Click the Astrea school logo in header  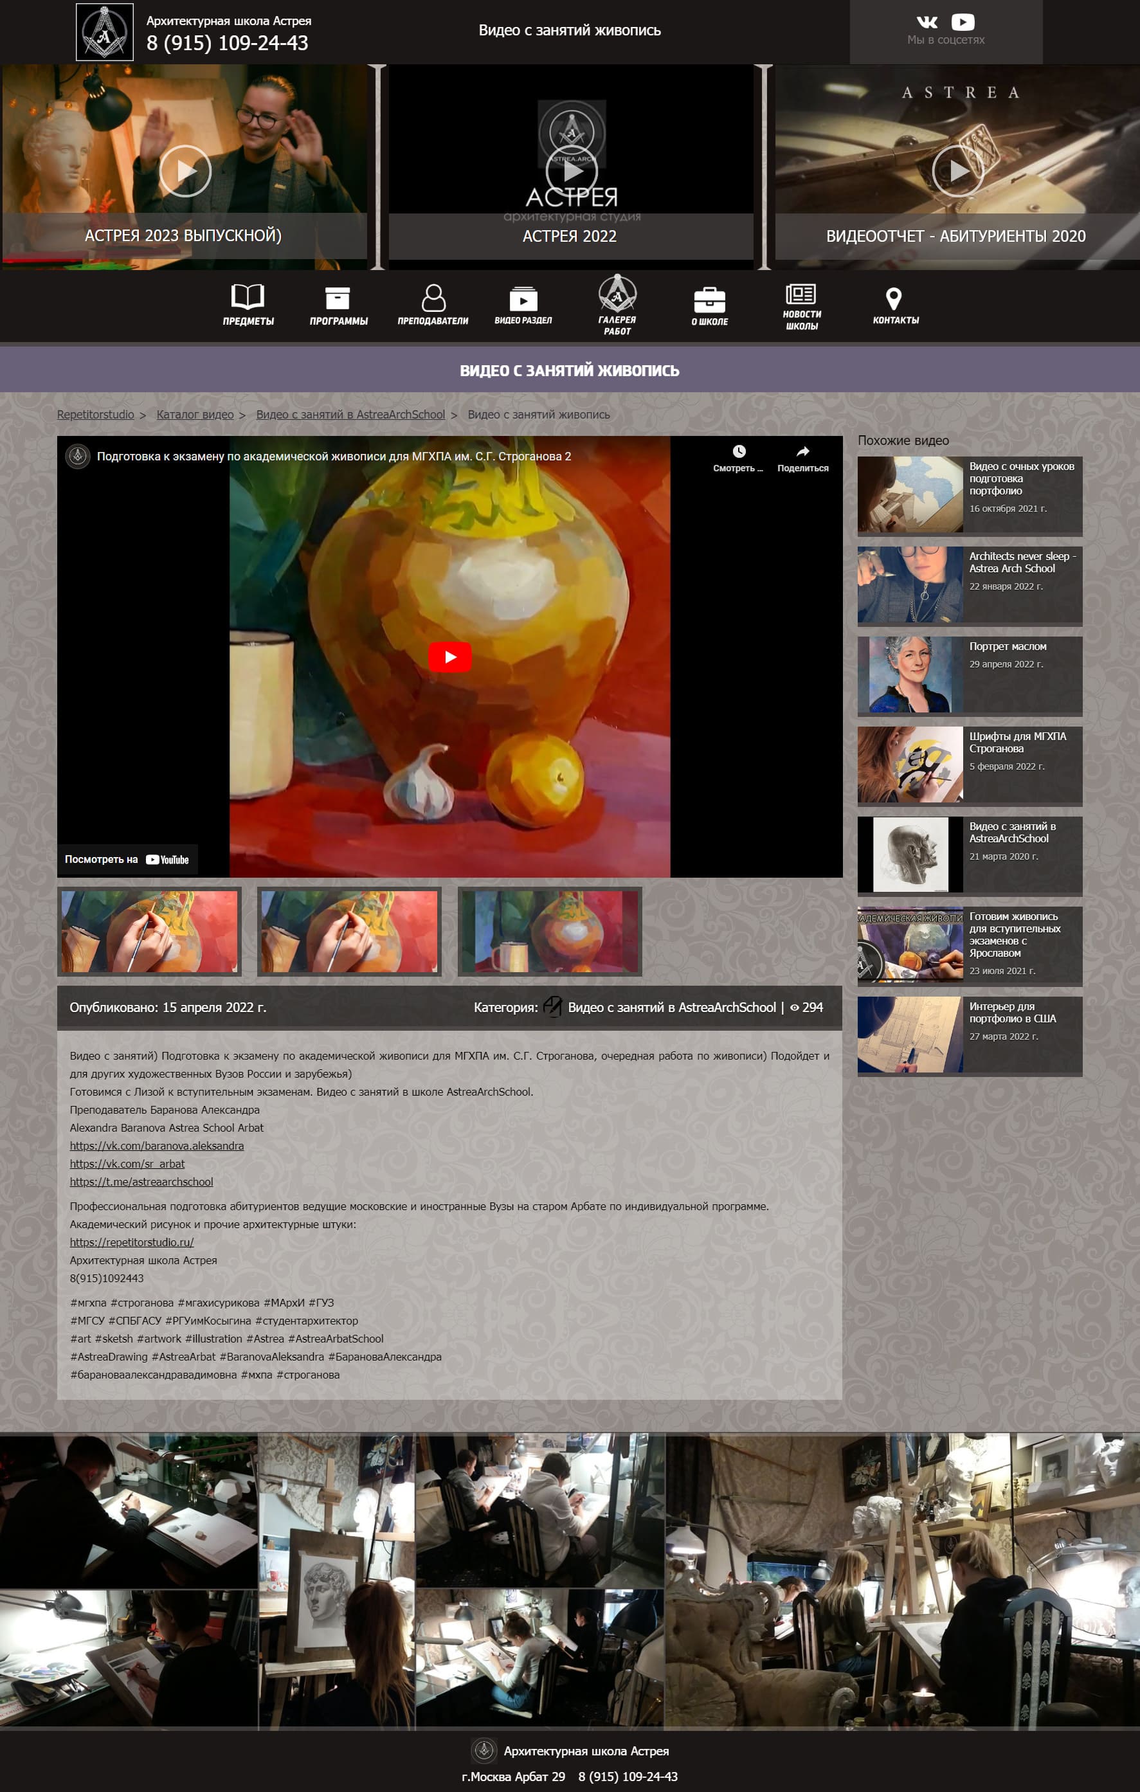[x=105, y=32]
